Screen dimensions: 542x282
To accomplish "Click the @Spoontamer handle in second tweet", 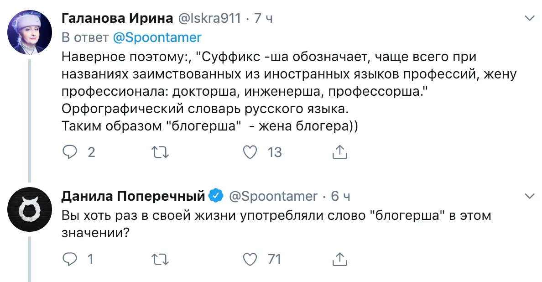I will point(272,196).
